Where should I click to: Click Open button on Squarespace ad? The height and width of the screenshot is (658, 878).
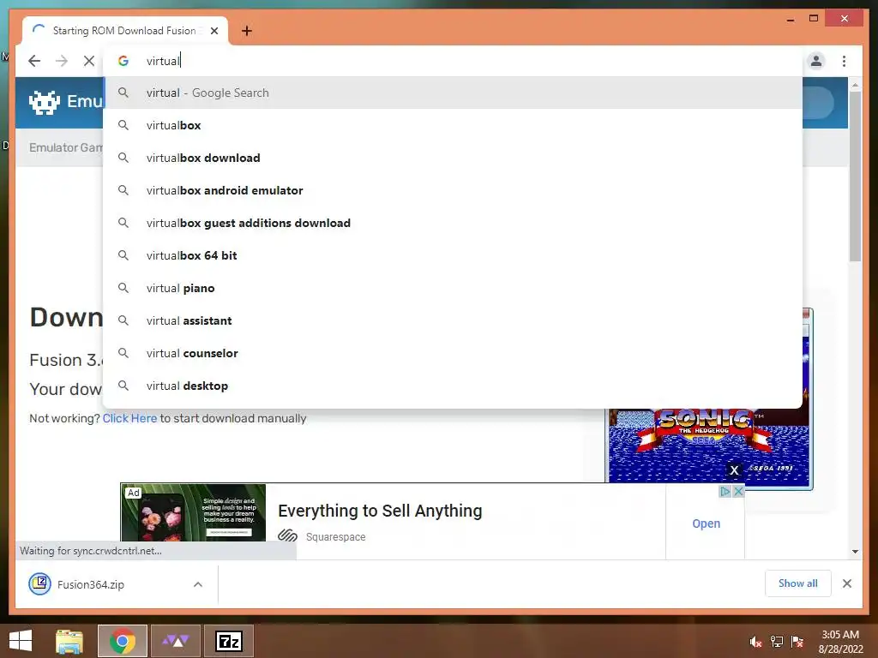(707, 523)
